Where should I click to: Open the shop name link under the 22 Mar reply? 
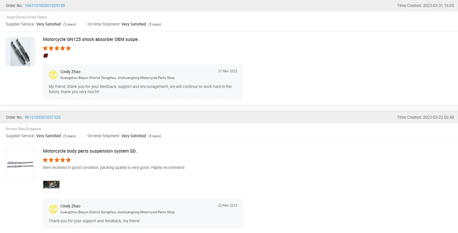pos(117,212)
